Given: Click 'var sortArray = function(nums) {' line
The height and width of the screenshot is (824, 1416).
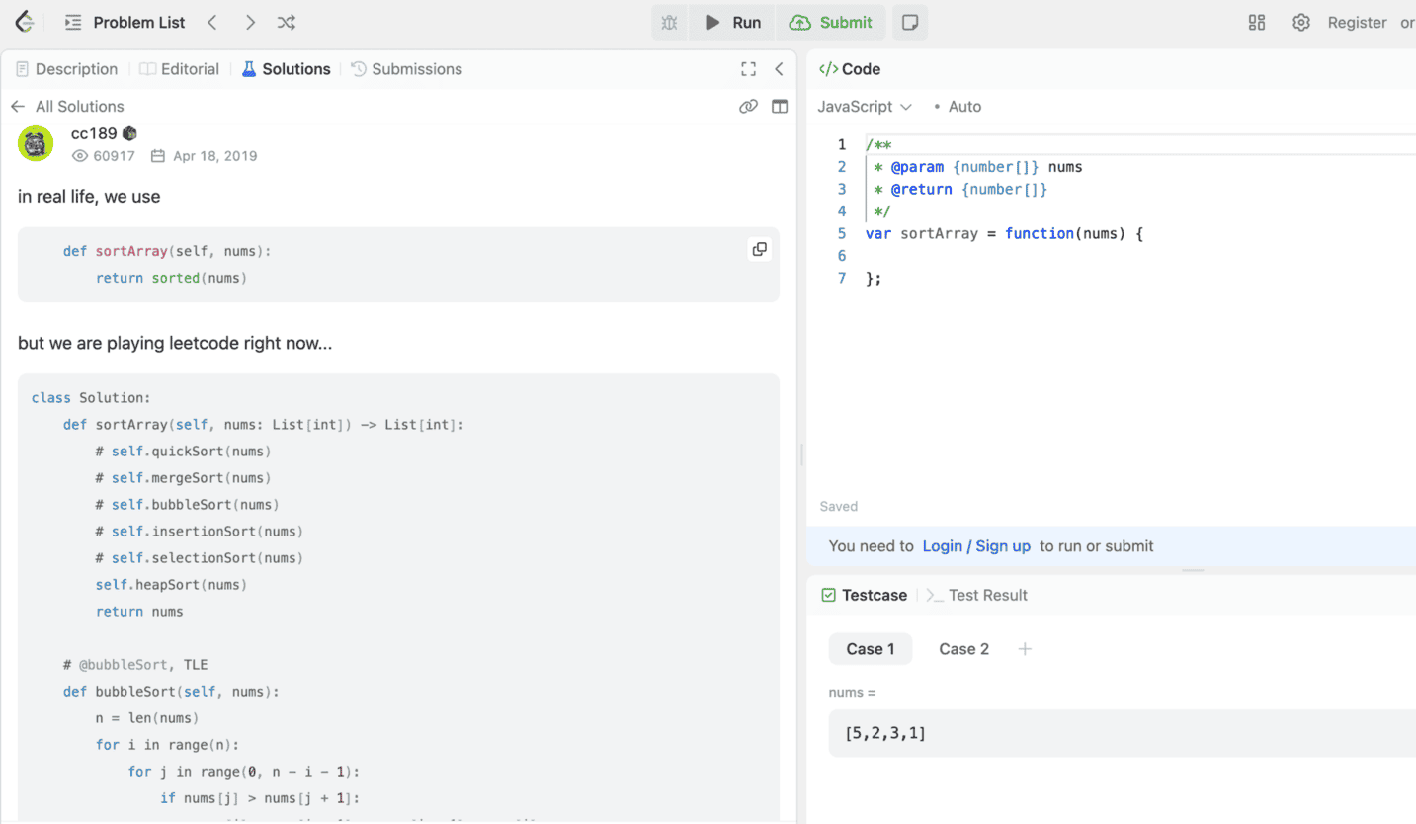Looking at the screenshot, I should pyautogui.click(x=1004, y=233).
